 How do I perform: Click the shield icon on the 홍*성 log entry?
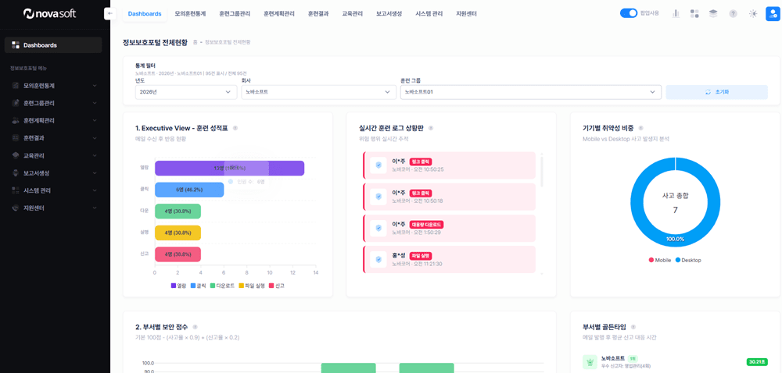[378, 259]
